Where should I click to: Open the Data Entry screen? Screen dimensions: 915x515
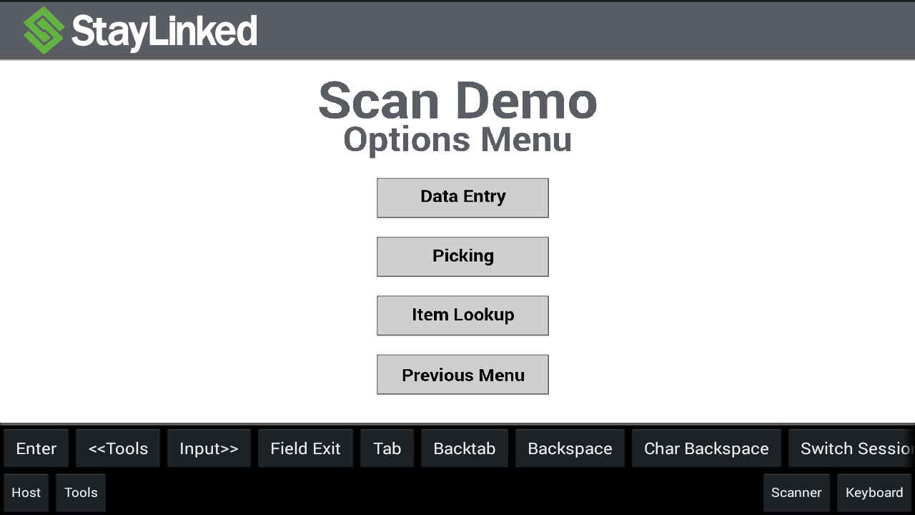[463, 197]
